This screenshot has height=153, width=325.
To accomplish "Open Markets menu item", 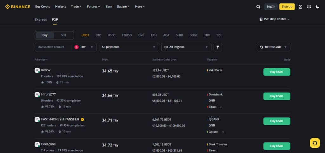I will 61,7.
